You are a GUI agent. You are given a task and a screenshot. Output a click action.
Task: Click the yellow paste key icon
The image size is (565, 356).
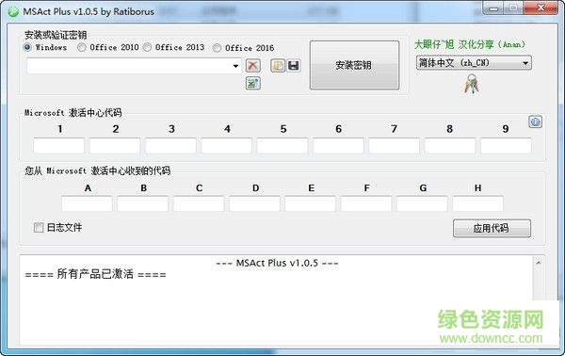278,66
